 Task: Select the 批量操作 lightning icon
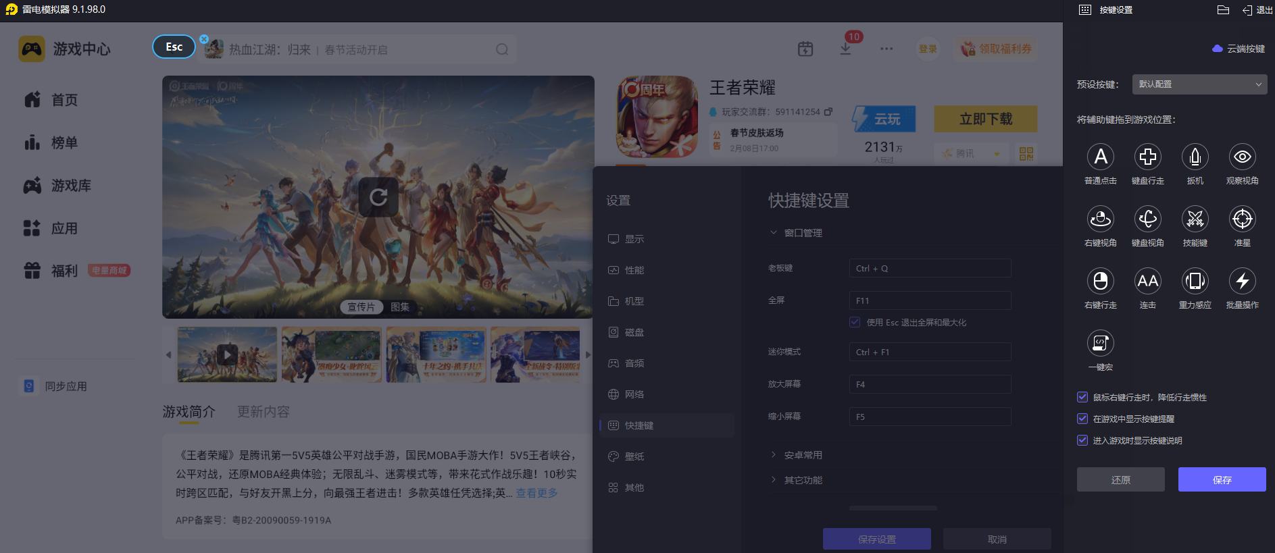tap(1242, 281)
